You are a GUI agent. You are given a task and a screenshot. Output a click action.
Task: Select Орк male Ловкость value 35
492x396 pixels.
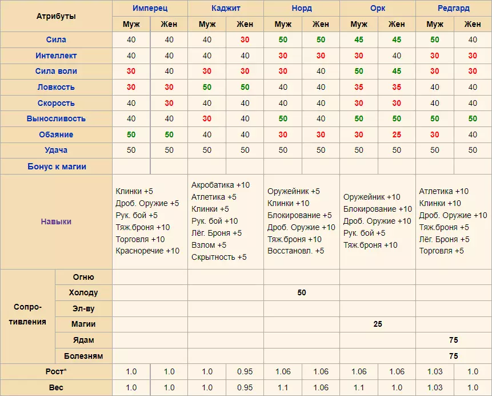[x=359, y=87]
